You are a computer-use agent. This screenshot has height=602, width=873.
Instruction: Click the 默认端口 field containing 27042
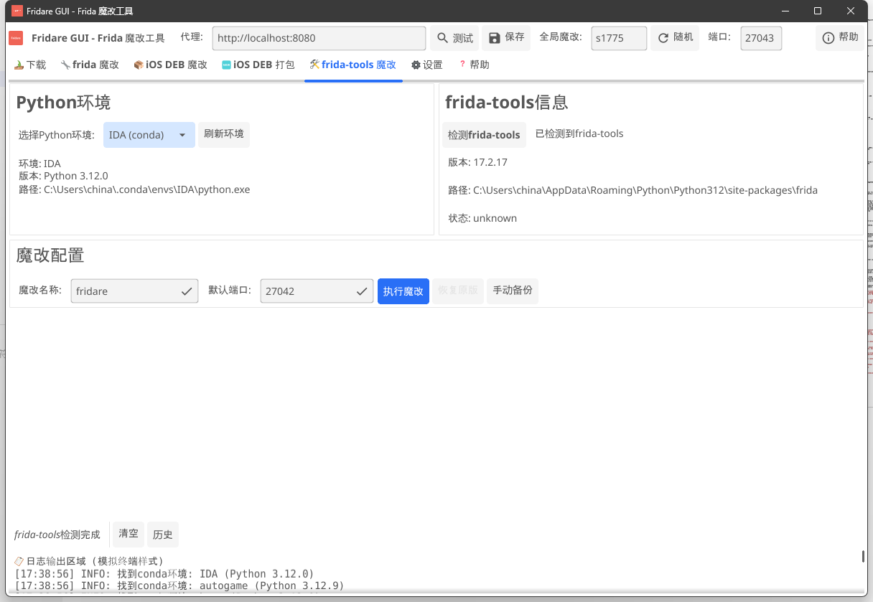pos(317,291)
